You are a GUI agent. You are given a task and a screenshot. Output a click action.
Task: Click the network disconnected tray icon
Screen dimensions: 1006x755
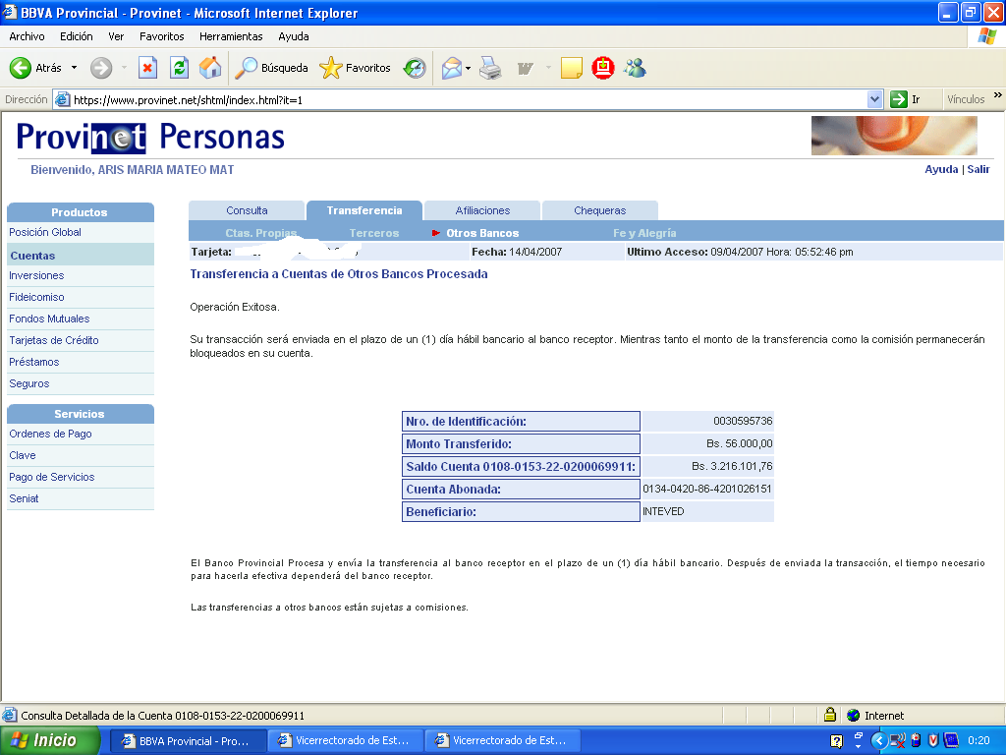(x=898, y=741)
